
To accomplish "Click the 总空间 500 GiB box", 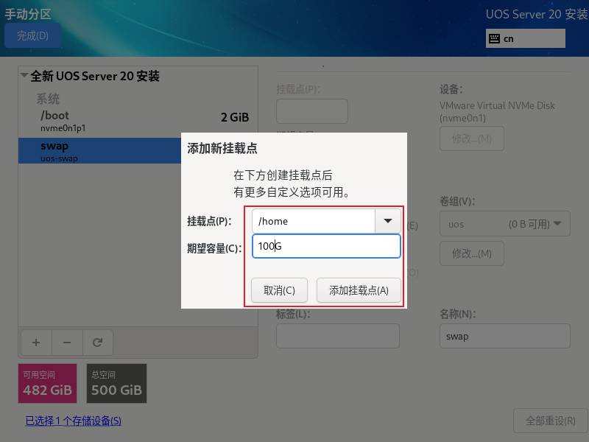I will [x=116, y=383].
